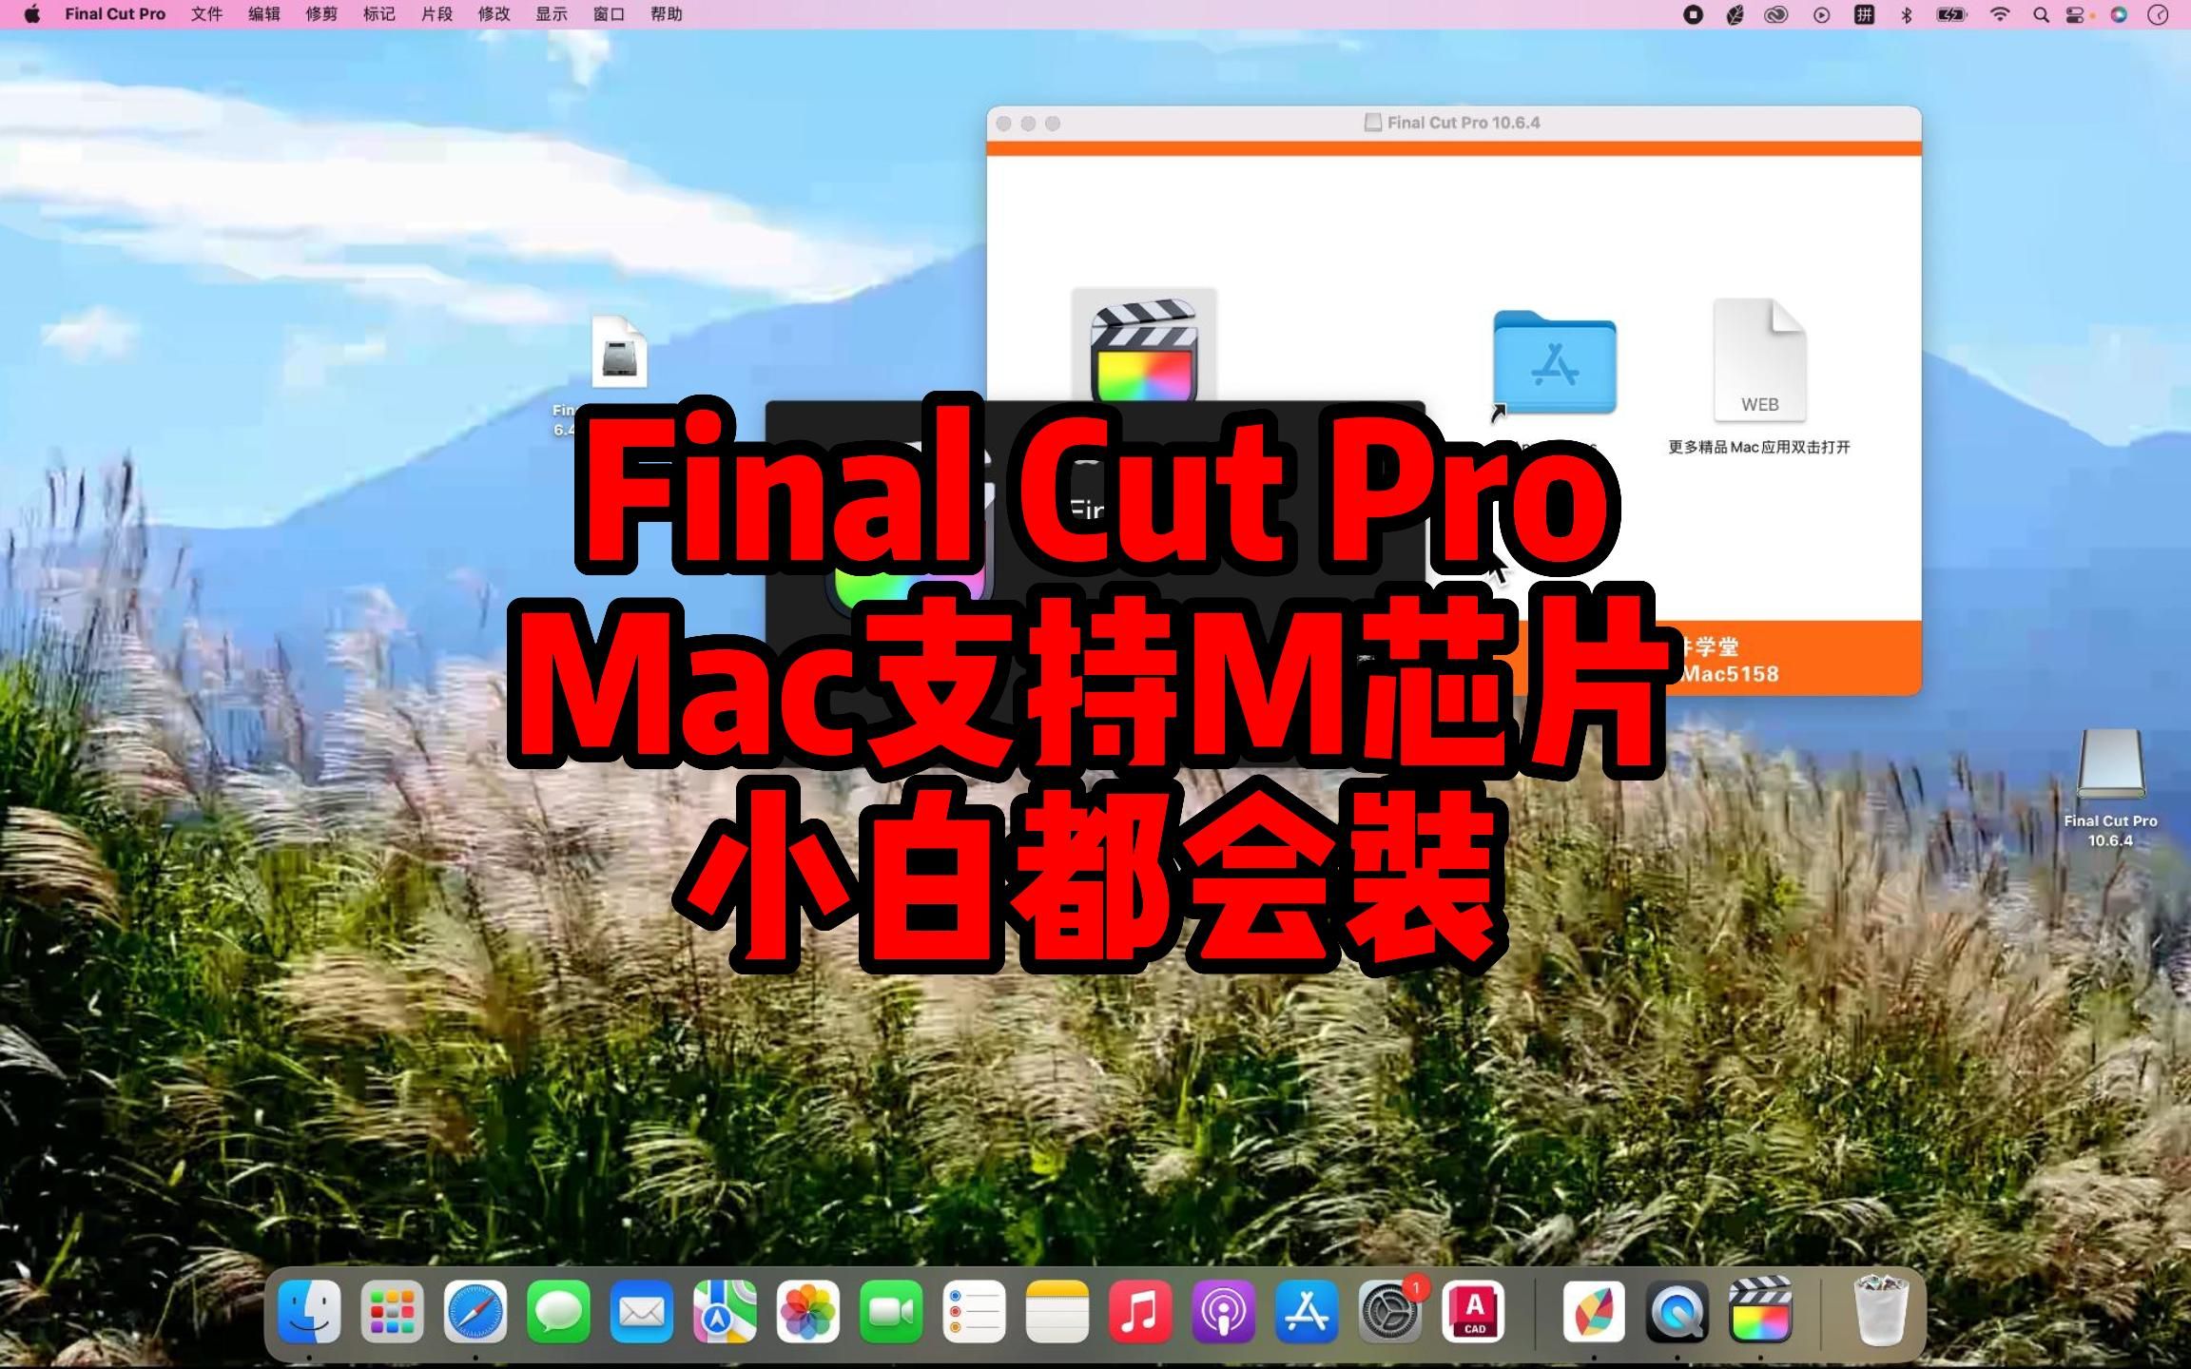Open Control Center in menu bar
This screenshot has height=1369, width=2191.
(2075, 14)
